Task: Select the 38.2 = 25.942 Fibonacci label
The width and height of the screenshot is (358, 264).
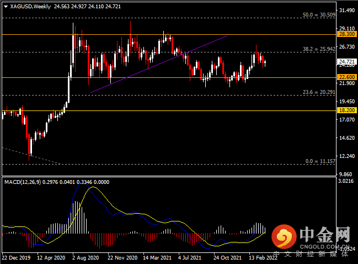Action: [319, 49]
